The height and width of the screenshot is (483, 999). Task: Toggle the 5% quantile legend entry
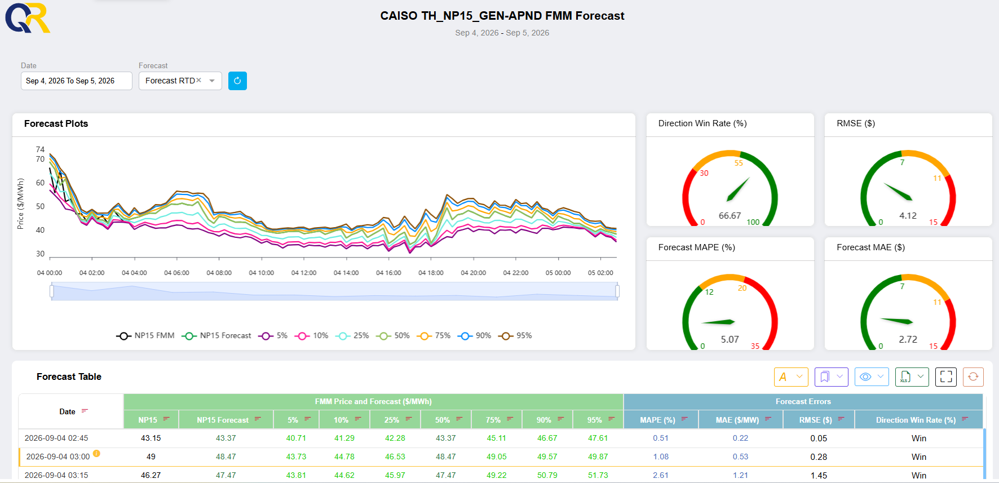(273, 336)
